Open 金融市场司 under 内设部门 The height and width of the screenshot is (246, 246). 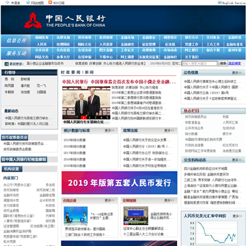click(x=11, y=195)
